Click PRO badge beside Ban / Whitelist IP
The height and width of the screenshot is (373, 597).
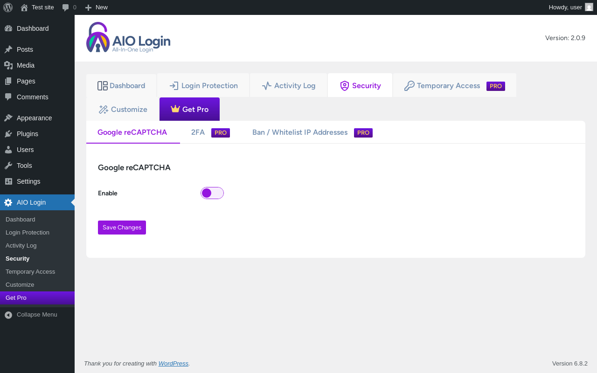click(363, 133)
